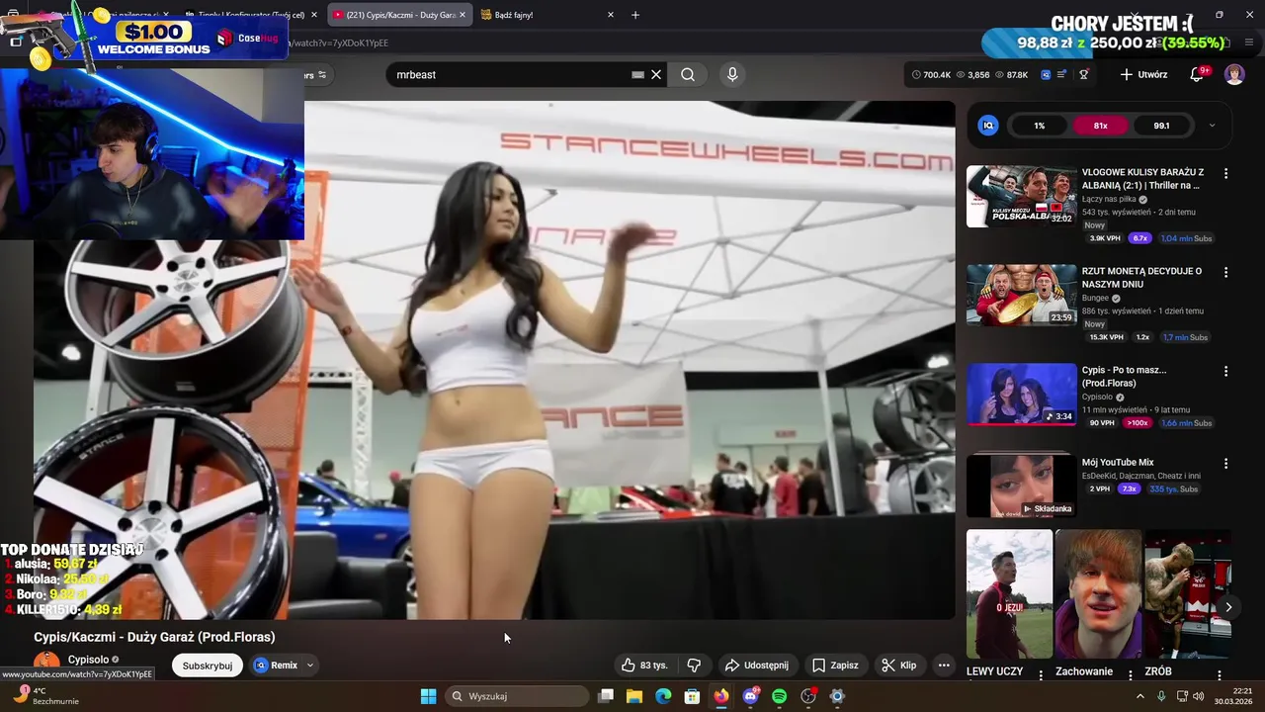Open a new browser tab
Image resolution: width=1265 pixels, height=712 pixels.
click(635, 15)
